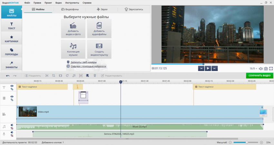This screenshot has width=274, height=145.
Task: Open fullscreen preview icon
Action: click(x=271, y=69)
